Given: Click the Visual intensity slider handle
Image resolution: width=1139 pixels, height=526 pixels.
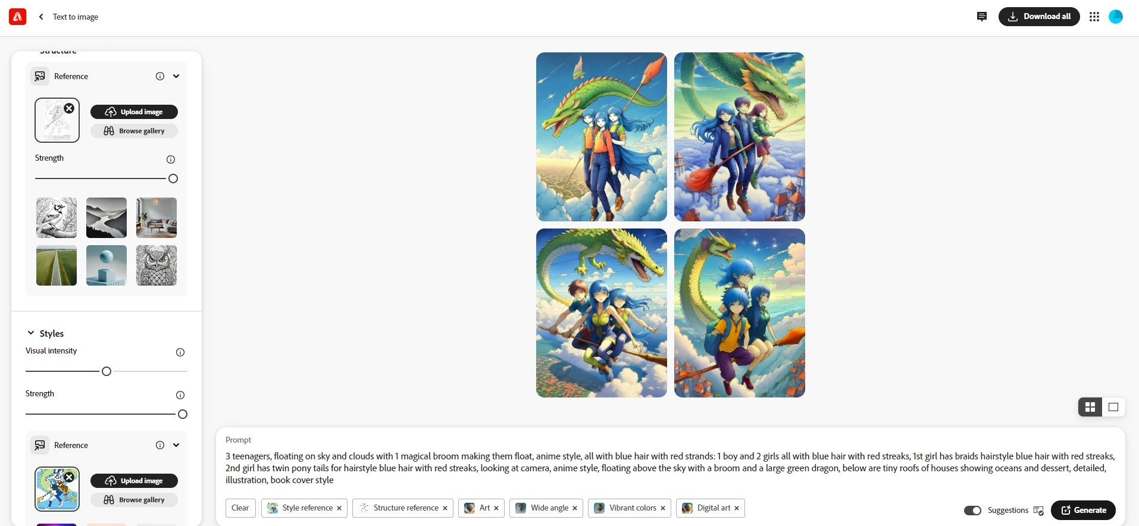Looking at the screenshot, I should pos(107,371).
